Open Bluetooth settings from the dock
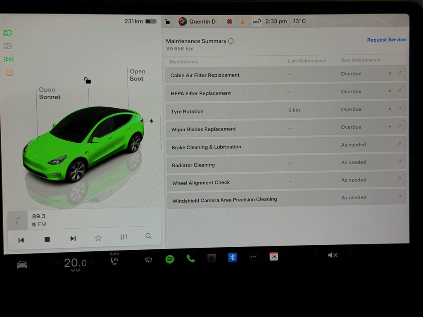The height and width of the screenshot is (317, 423). pyautogui.click(x=232, y=257)
